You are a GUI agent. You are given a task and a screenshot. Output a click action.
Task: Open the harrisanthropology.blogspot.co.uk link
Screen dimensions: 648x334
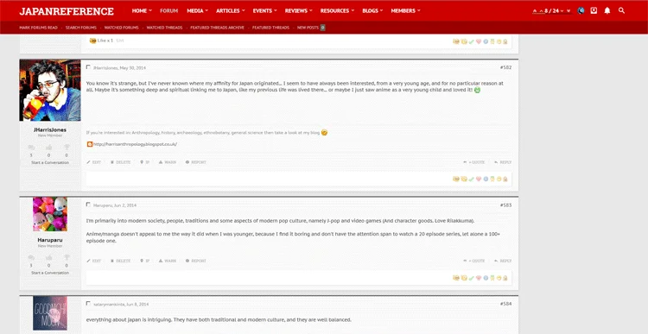pyautogui.click(x=135, y=144)
